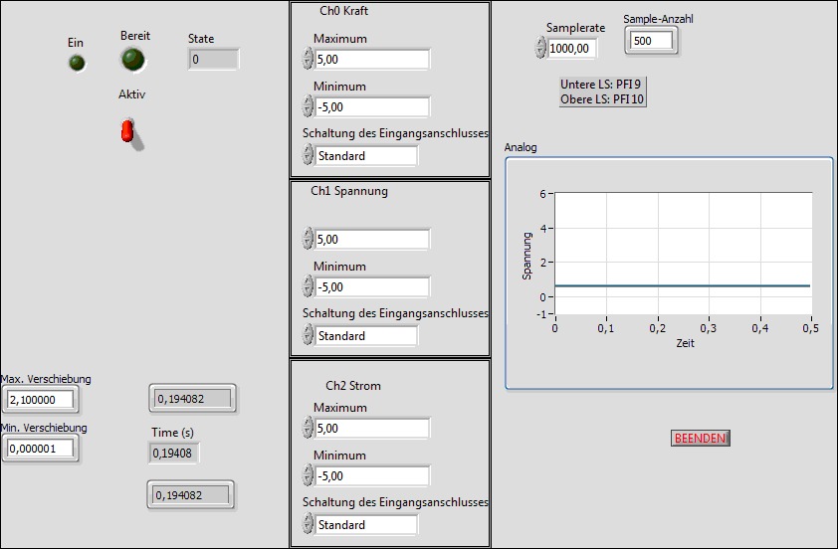Screen dimensions: 838x549
Task: Click the Ch1 Spannung Schaltung ring stepper
Action: [x=308, y=335]
